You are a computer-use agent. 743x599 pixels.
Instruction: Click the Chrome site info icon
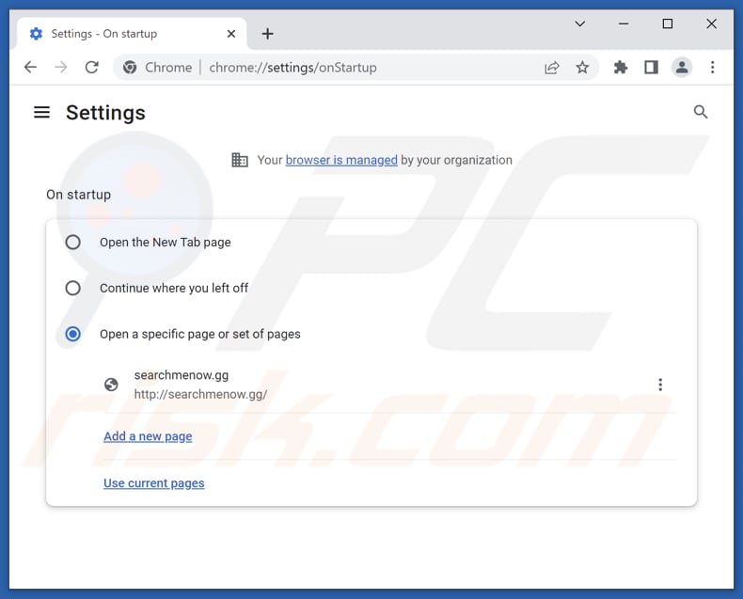[130, 68]
